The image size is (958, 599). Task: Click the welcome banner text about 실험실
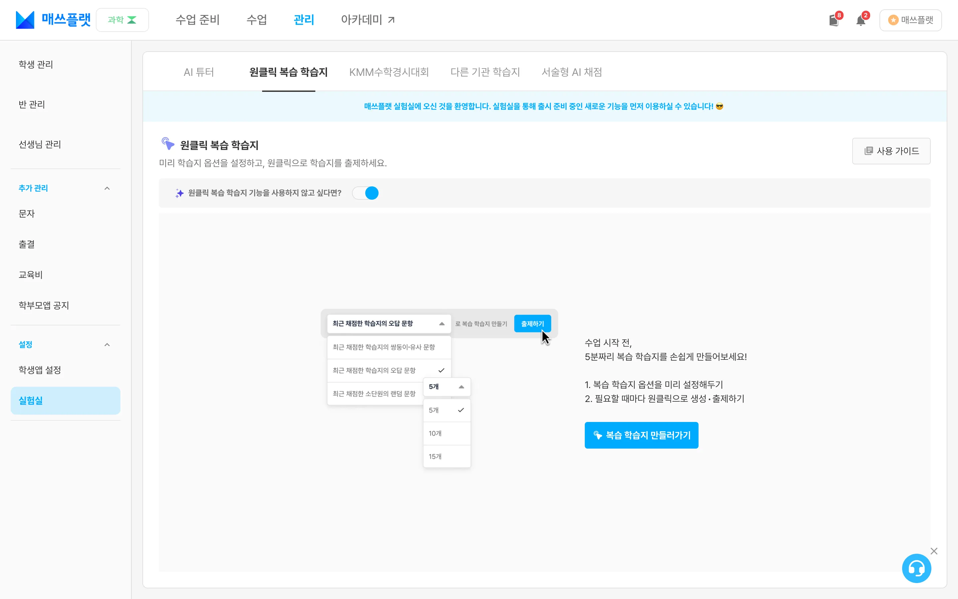544,106
